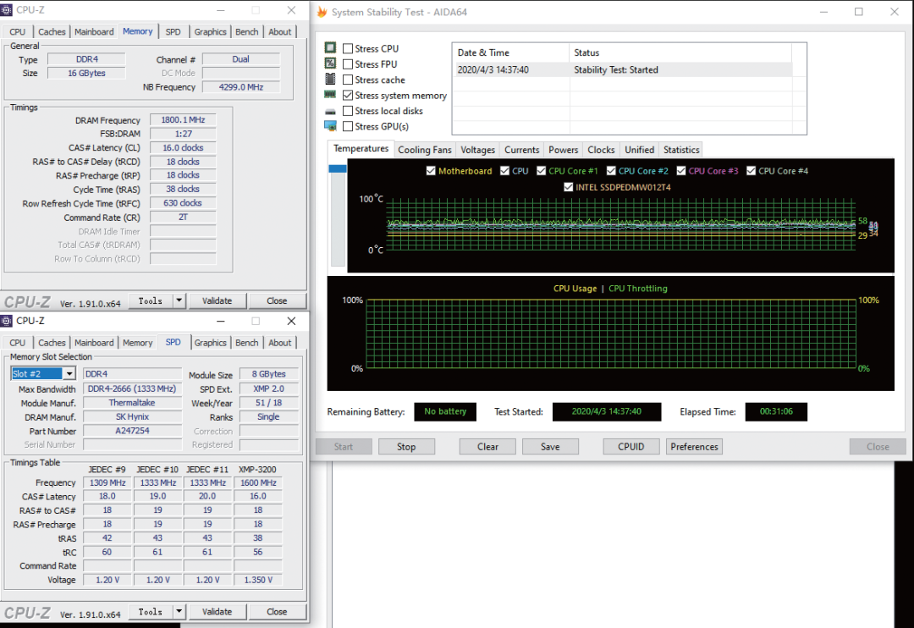Viewport: 914px width, 628px height.
Task: Click the CPU stress icon in AIDA64
Action: point(330,47)
